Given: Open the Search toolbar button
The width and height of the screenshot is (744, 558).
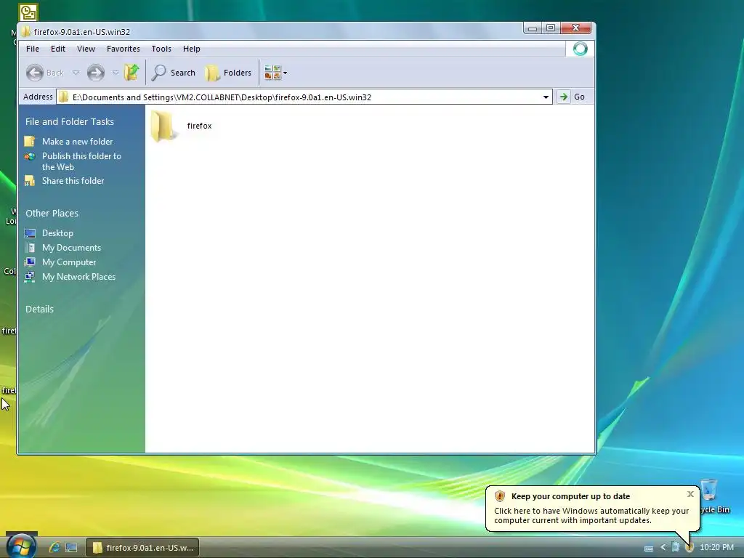Looking at the screenshot, I should 173,73.
